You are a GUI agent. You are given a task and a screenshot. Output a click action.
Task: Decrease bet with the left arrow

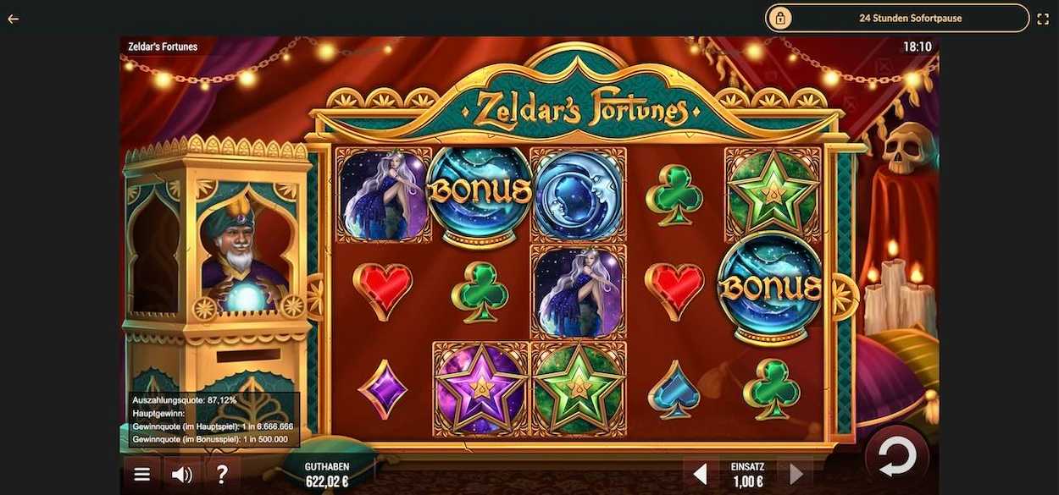tap(700, 474)
